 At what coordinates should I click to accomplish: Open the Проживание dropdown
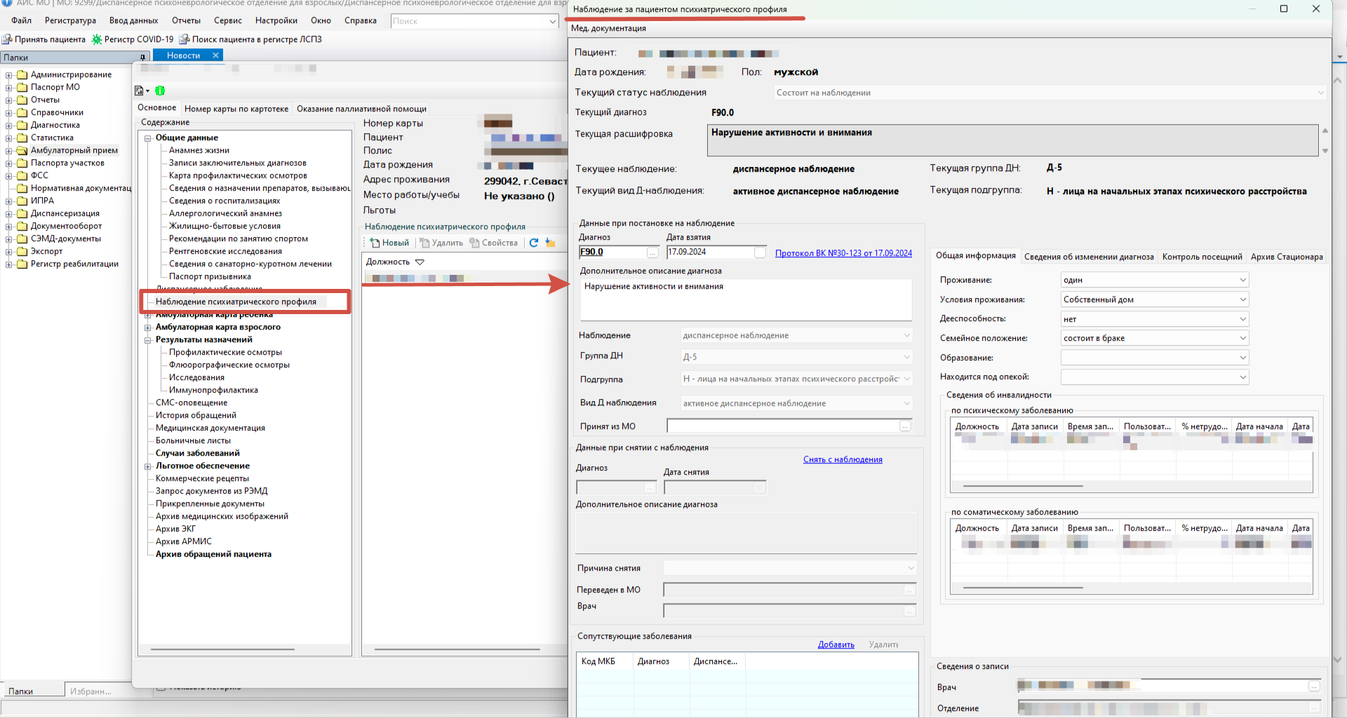[1242, 280]
